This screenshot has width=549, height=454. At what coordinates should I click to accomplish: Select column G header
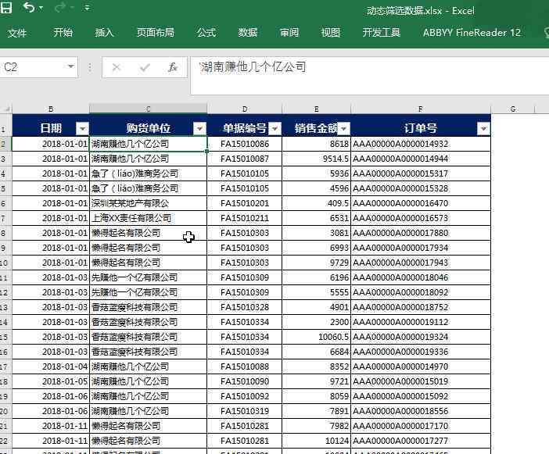[x=512, y=109]
